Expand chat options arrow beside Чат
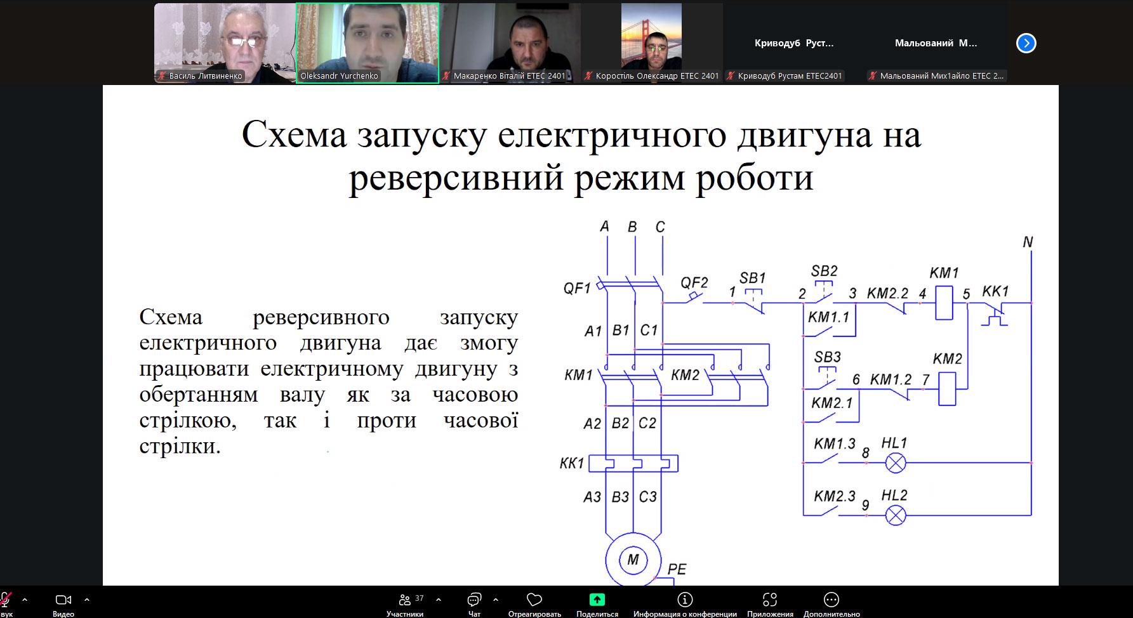 coord(496,600)
